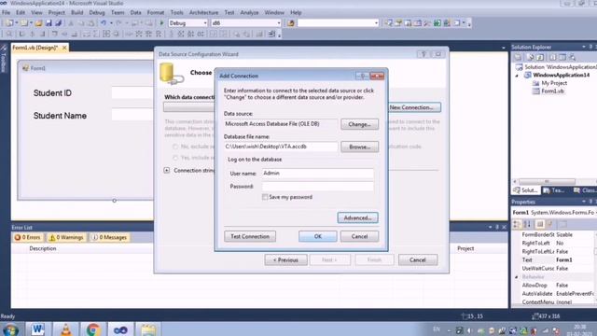Collapse the Behavior category in Properties
This screenshot has height=336, width=597.
coord(517,277)
